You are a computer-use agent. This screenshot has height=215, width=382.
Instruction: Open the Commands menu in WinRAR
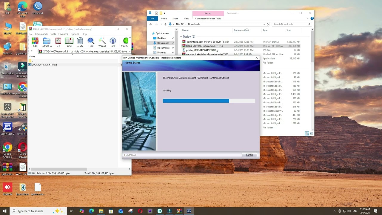pyautogui.click(x=41, y=34)
